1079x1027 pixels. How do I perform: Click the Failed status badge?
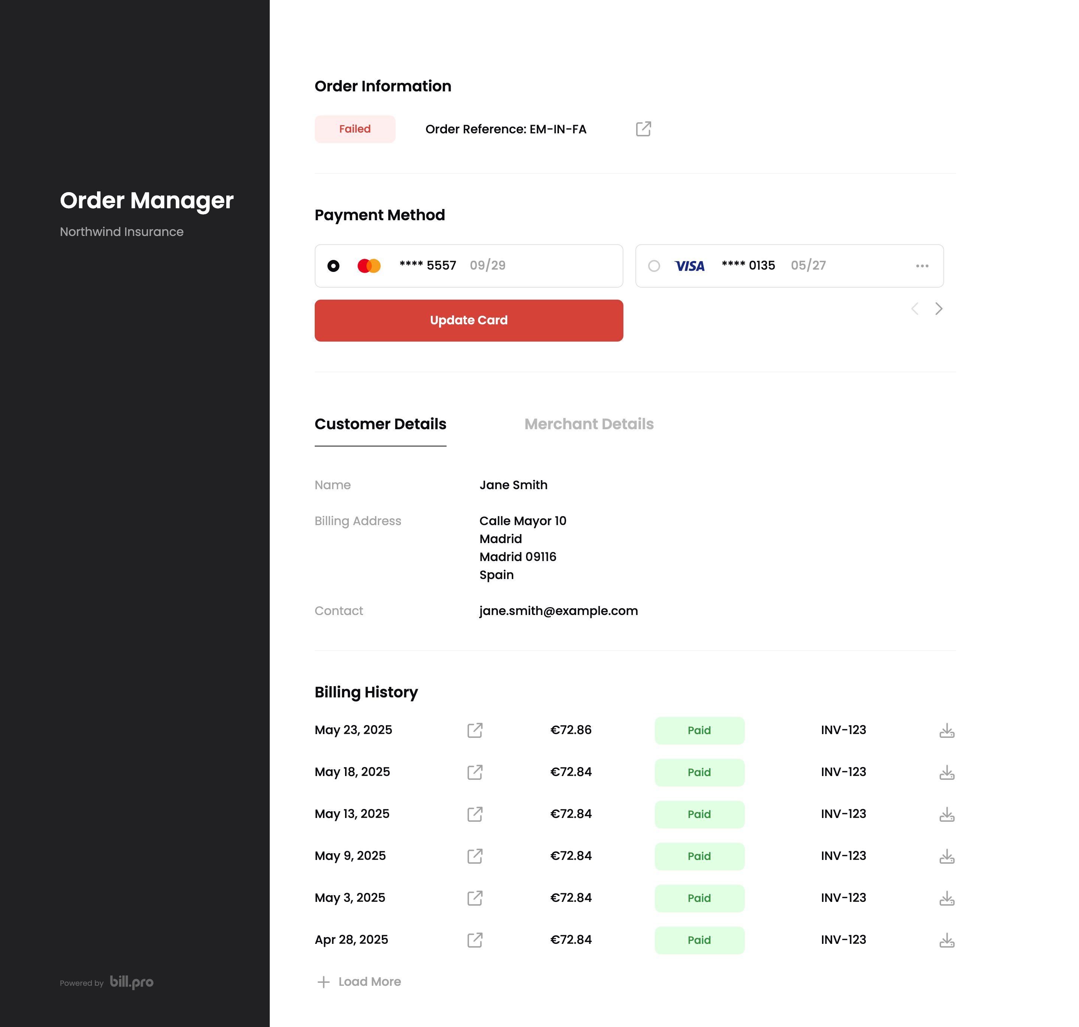coord(355,129)
